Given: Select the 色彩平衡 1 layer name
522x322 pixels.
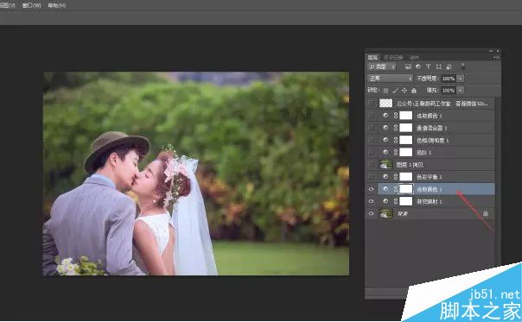Looking at the screenshot, I should click(430, 177).
